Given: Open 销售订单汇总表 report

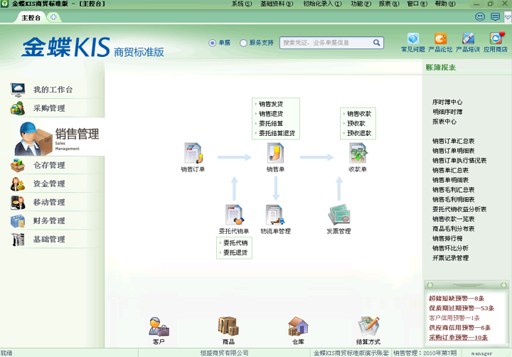Looking at the screenshot, I should [454, 141].
